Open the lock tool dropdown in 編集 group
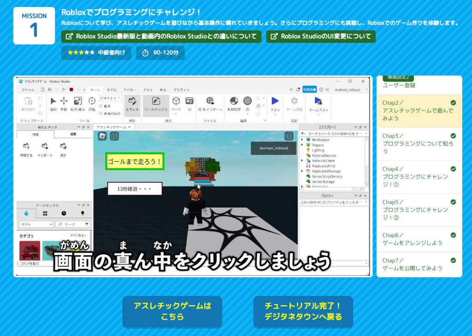 [264, 106]
